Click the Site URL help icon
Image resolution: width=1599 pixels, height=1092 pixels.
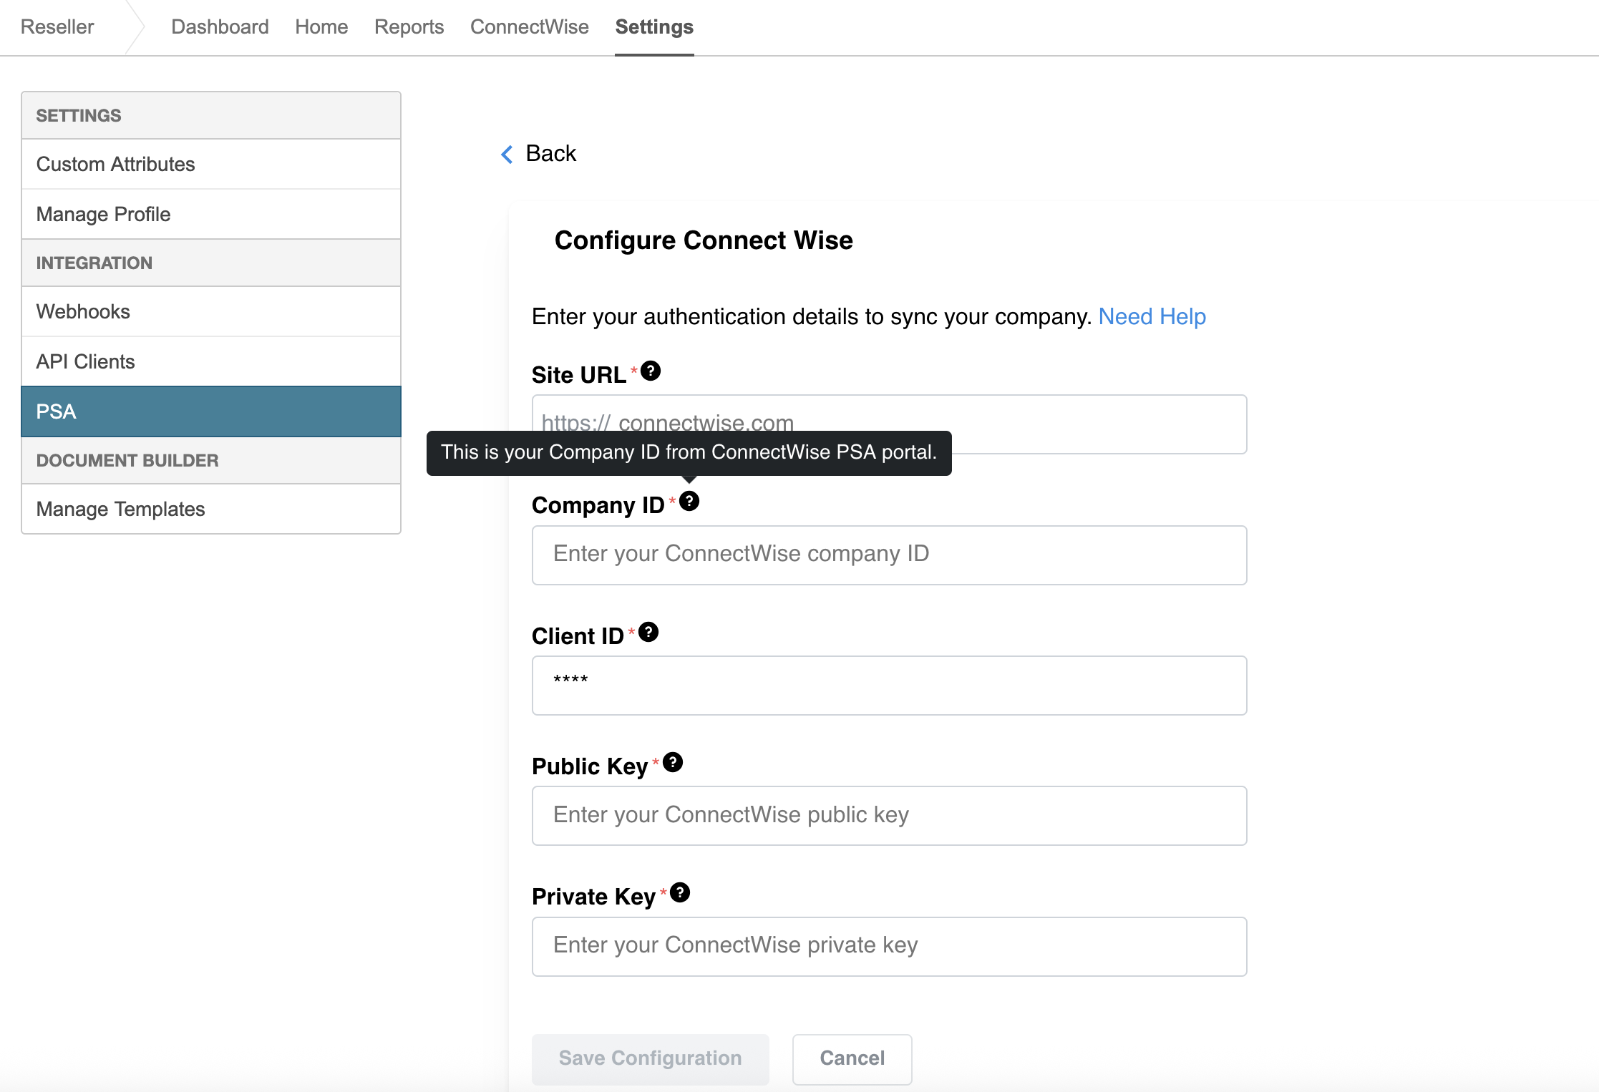tap(651, 371)
